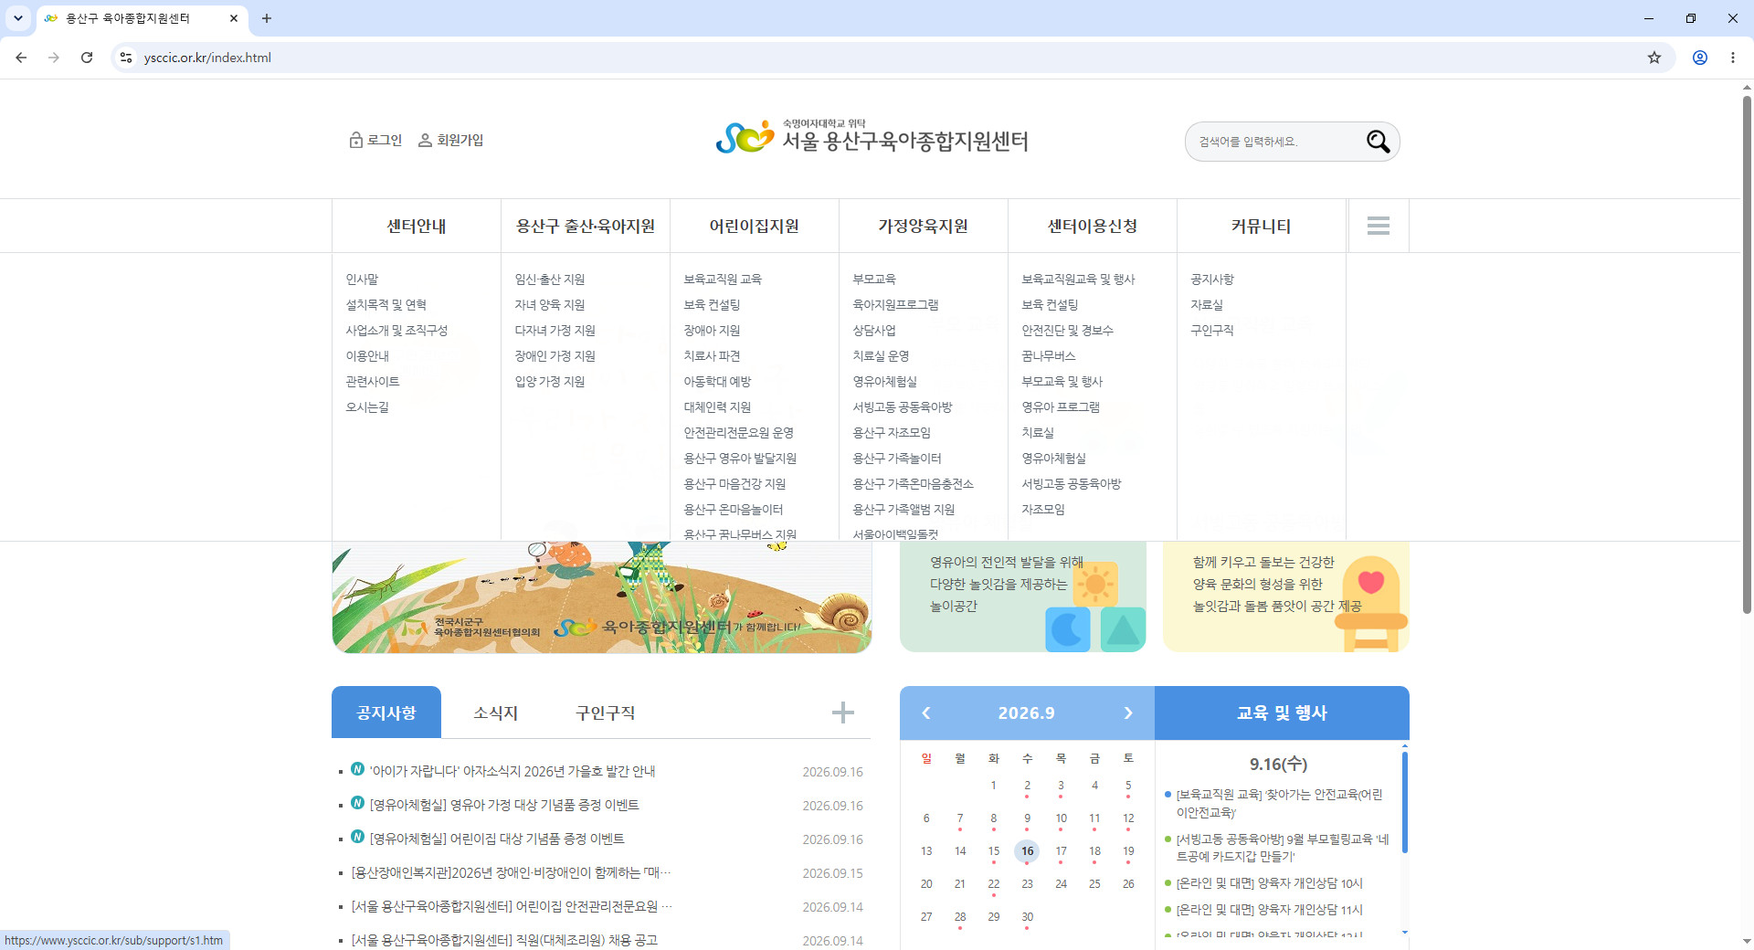Click the 영유아 놀이공간 green banner
Screen dimensions: 1754x950
pos(1023,597)
